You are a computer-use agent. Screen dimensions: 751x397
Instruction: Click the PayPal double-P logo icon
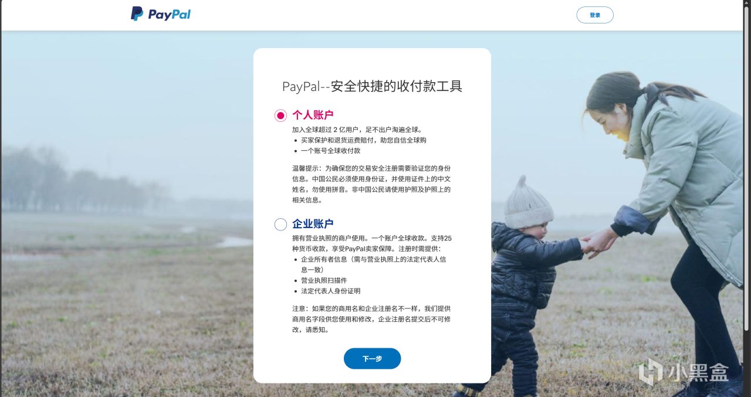137,14
